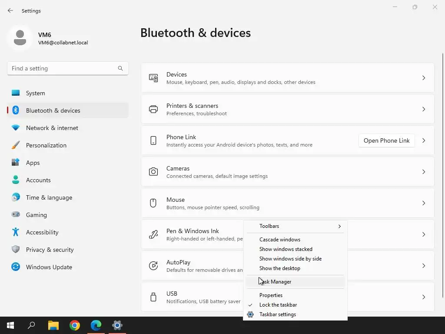Click the Accessibility figure icon
The image size is (445, 334).
click(x=16, y=232)
